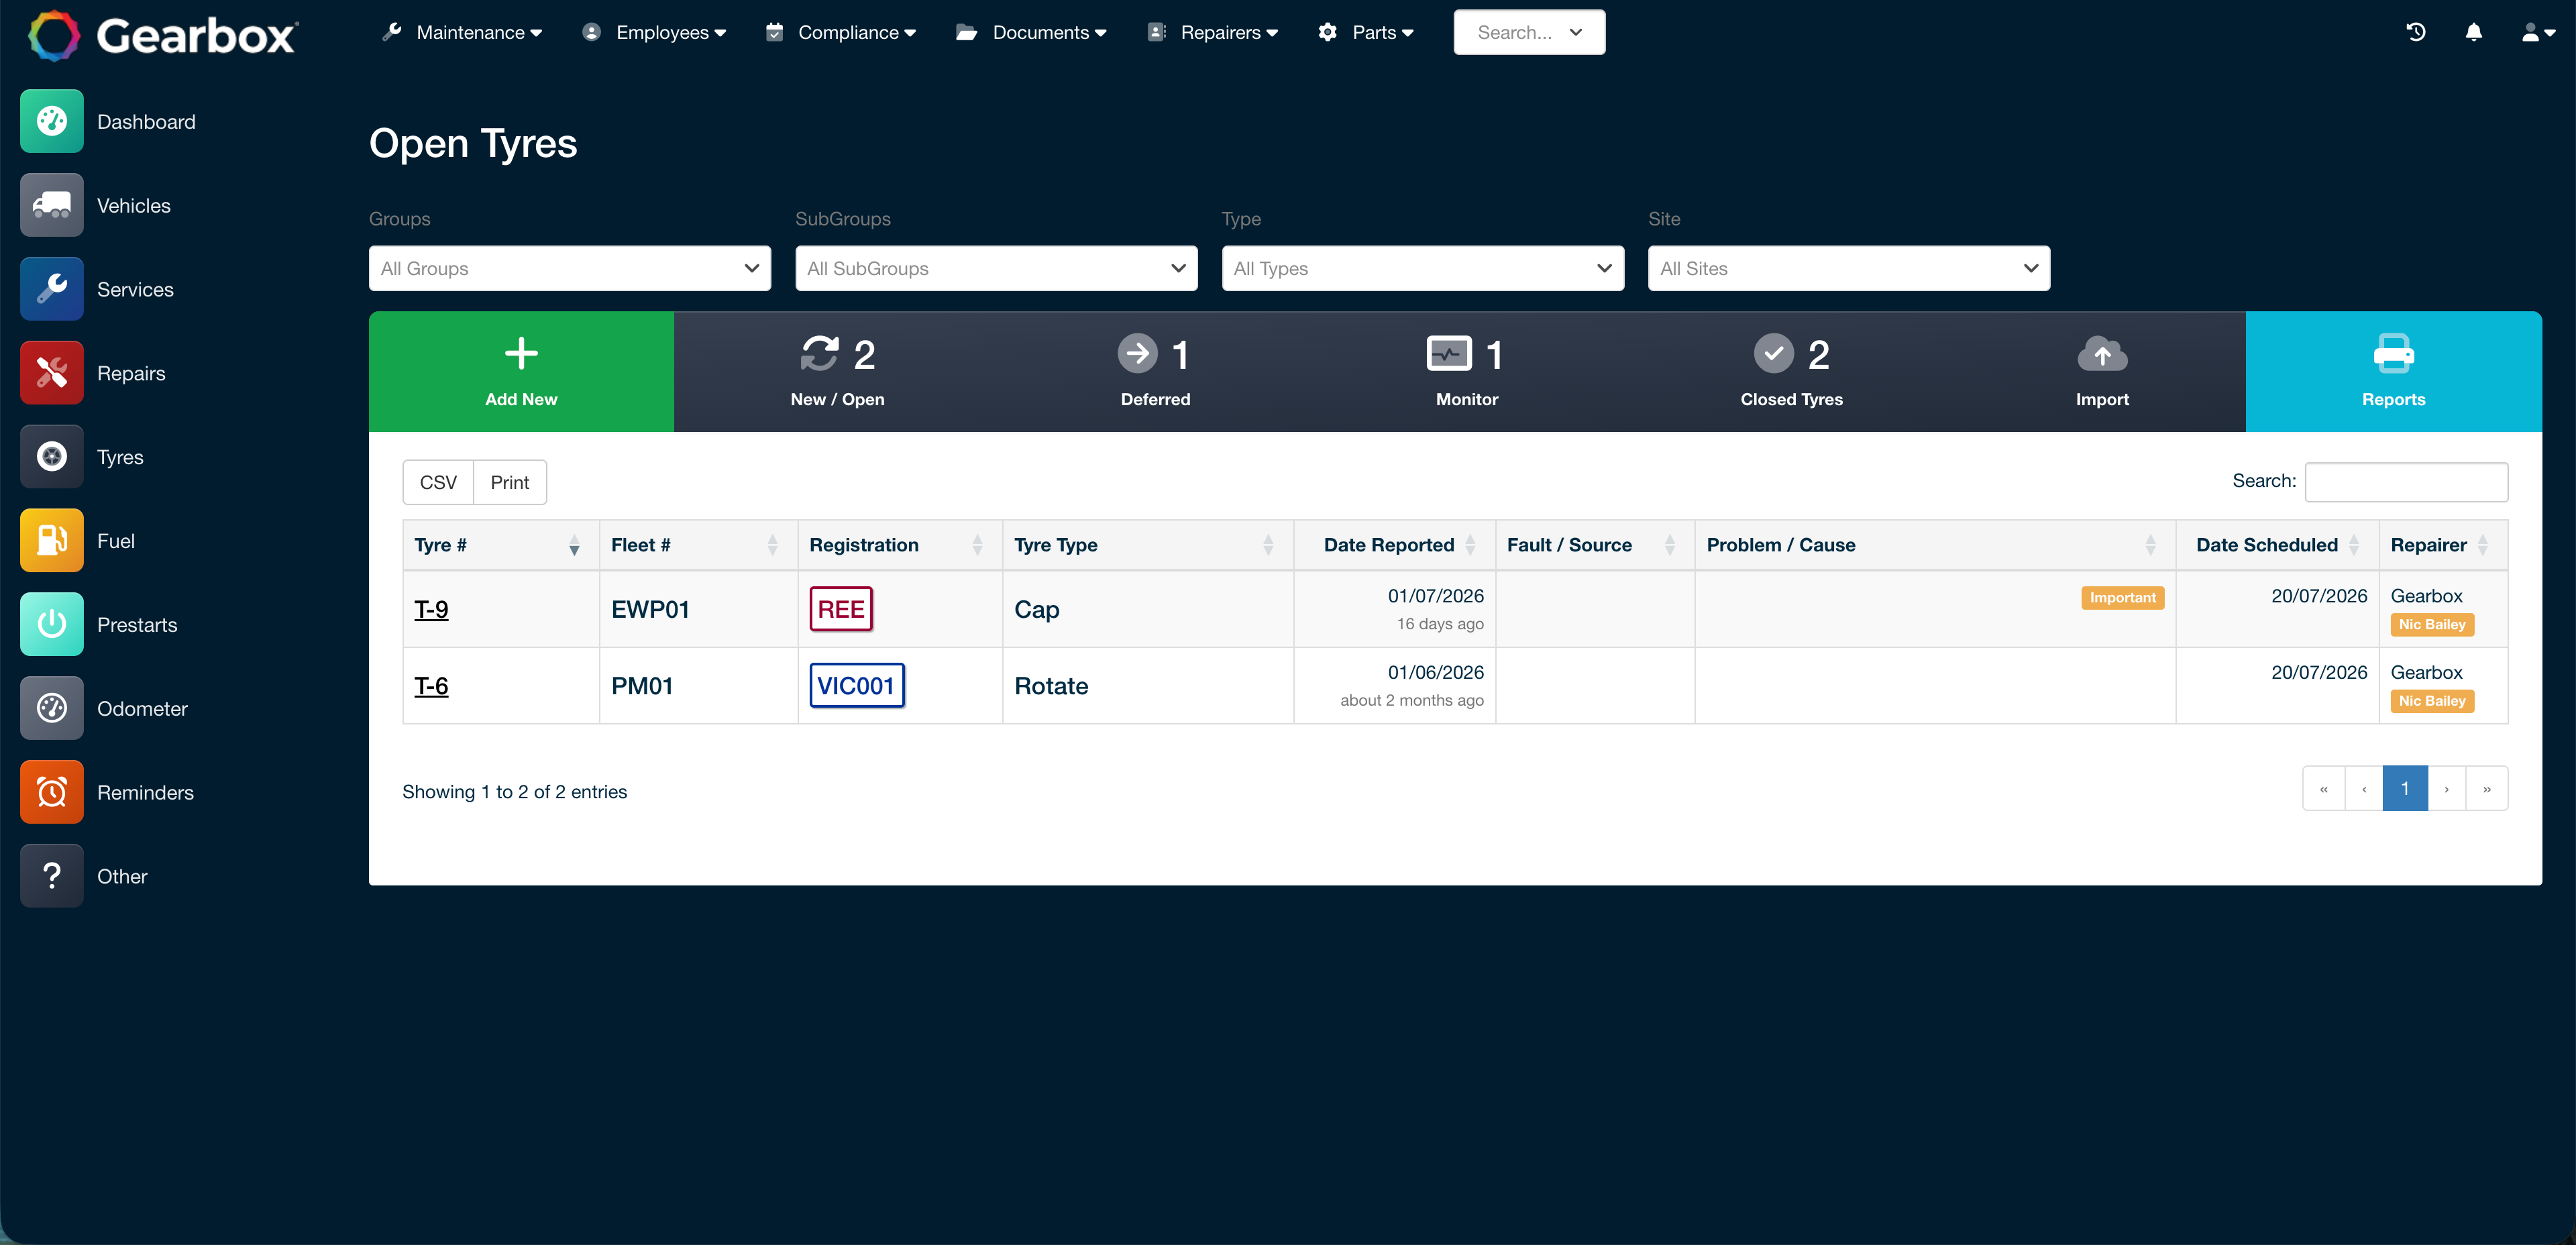Image resolution: width=2576 pixels, height=1245 pixels.
Task: Focus the table Search field
Action: coord(2406,481)
